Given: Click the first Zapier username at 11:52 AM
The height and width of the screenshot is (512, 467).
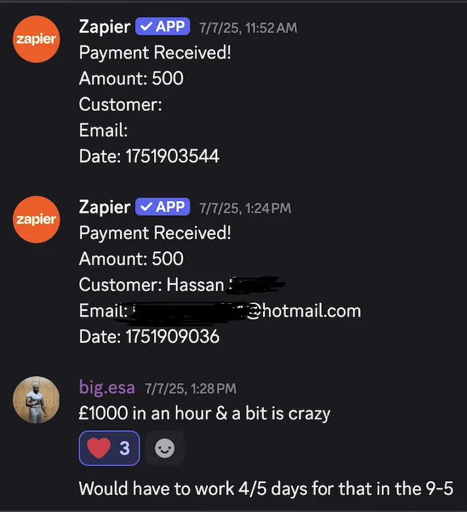Looking at the screenshot, I should (104, 26).
